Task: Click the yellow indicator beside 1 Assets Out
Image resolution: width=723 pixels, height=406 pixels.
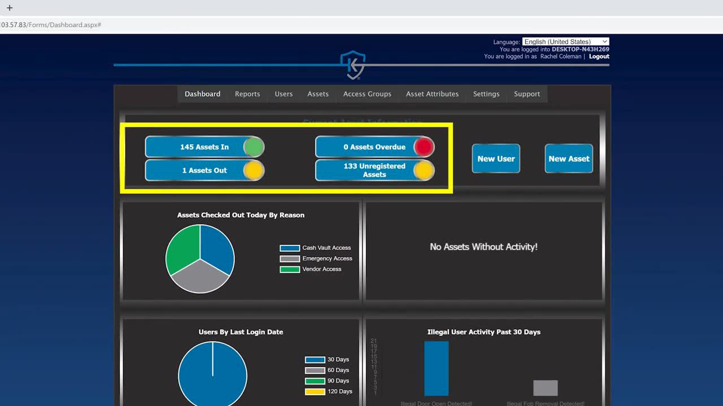Action: (x=254, y=170)
